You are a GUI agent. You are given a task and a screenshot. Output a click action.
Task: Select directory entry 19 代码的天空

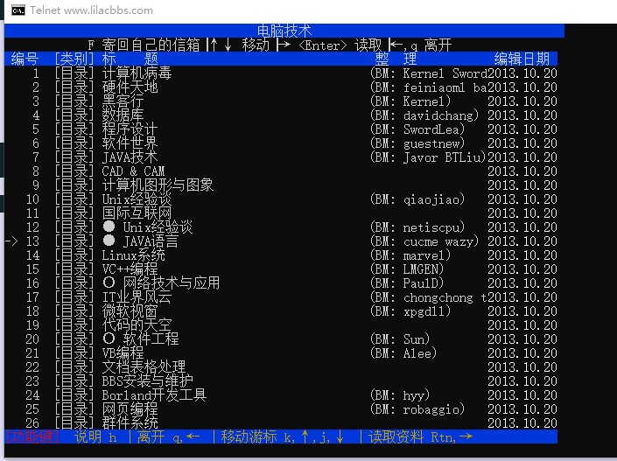(x=137, y=325)
